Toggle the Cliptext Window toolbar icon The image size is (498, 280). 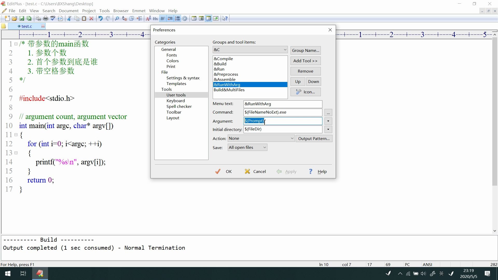pos(201,18)
